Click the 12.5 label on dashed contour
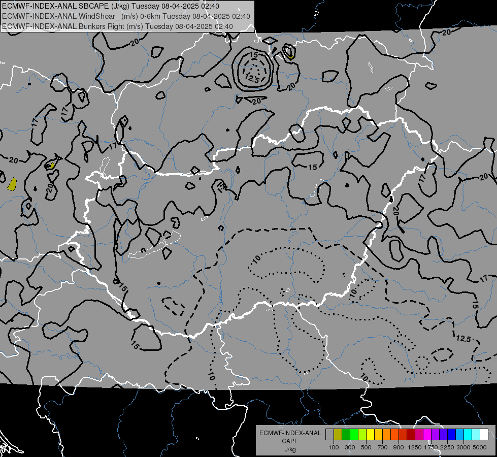The width and height of the screenshot is (497, 457). point(463,339)
